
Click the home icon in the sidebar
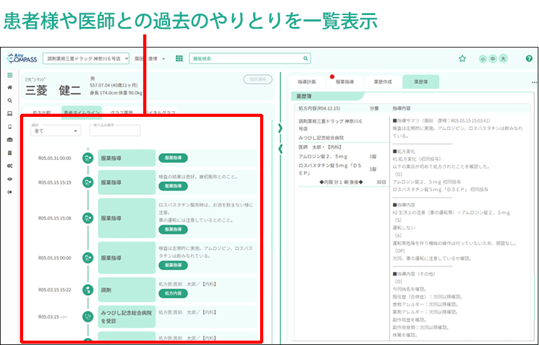9,87
